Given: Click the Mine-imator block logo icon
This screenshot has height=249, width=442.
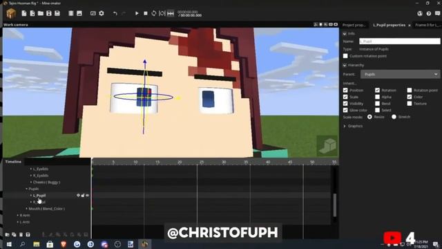Looking at the screenshot, I should click(x=11, y=13).
